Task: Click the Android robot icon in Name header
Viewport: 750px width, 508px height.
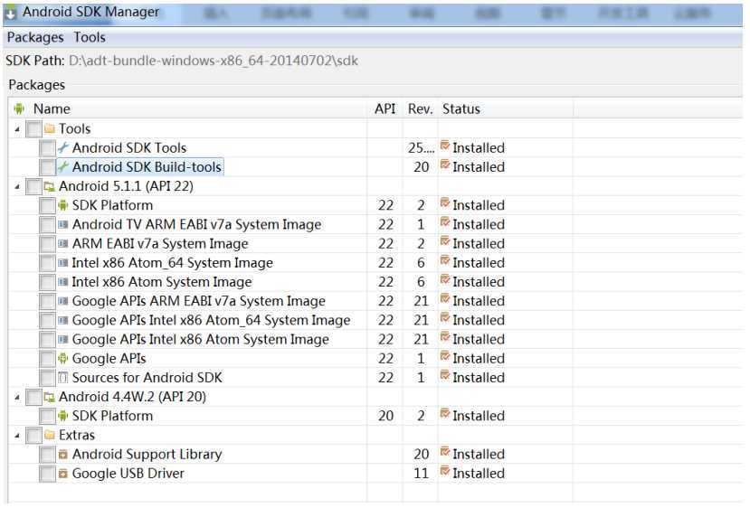Action: point(19,109)
